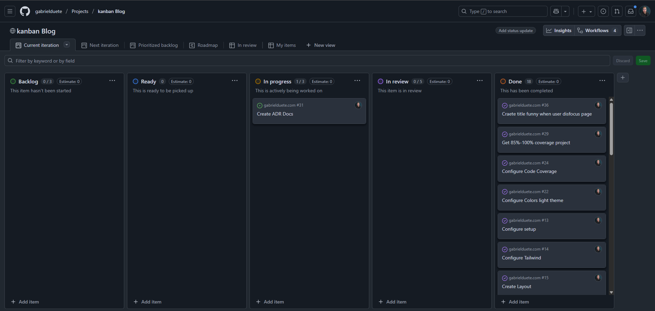Open project Insights

[x=558, y=30]
